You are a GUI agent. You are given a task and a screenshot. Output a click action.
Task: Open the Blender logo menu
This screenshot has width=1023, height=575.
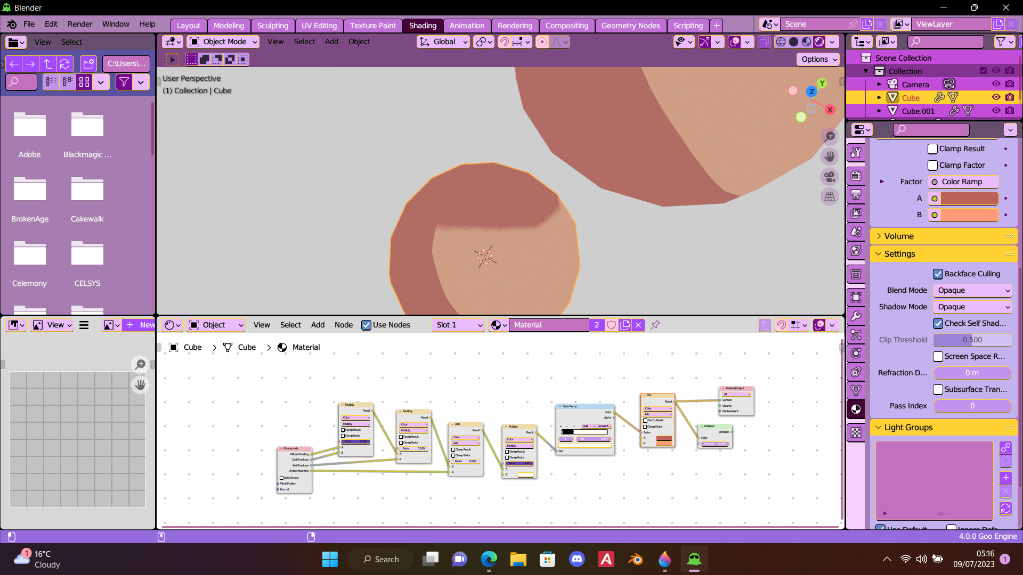11,24
